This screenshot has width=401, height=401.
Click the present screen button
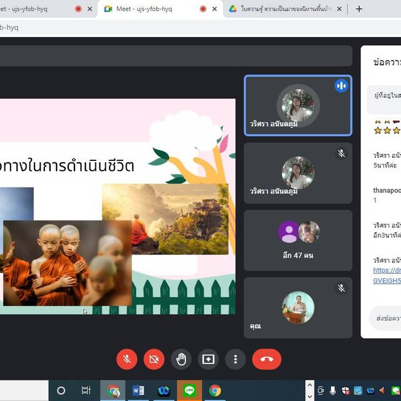click(x=208, y=359)
